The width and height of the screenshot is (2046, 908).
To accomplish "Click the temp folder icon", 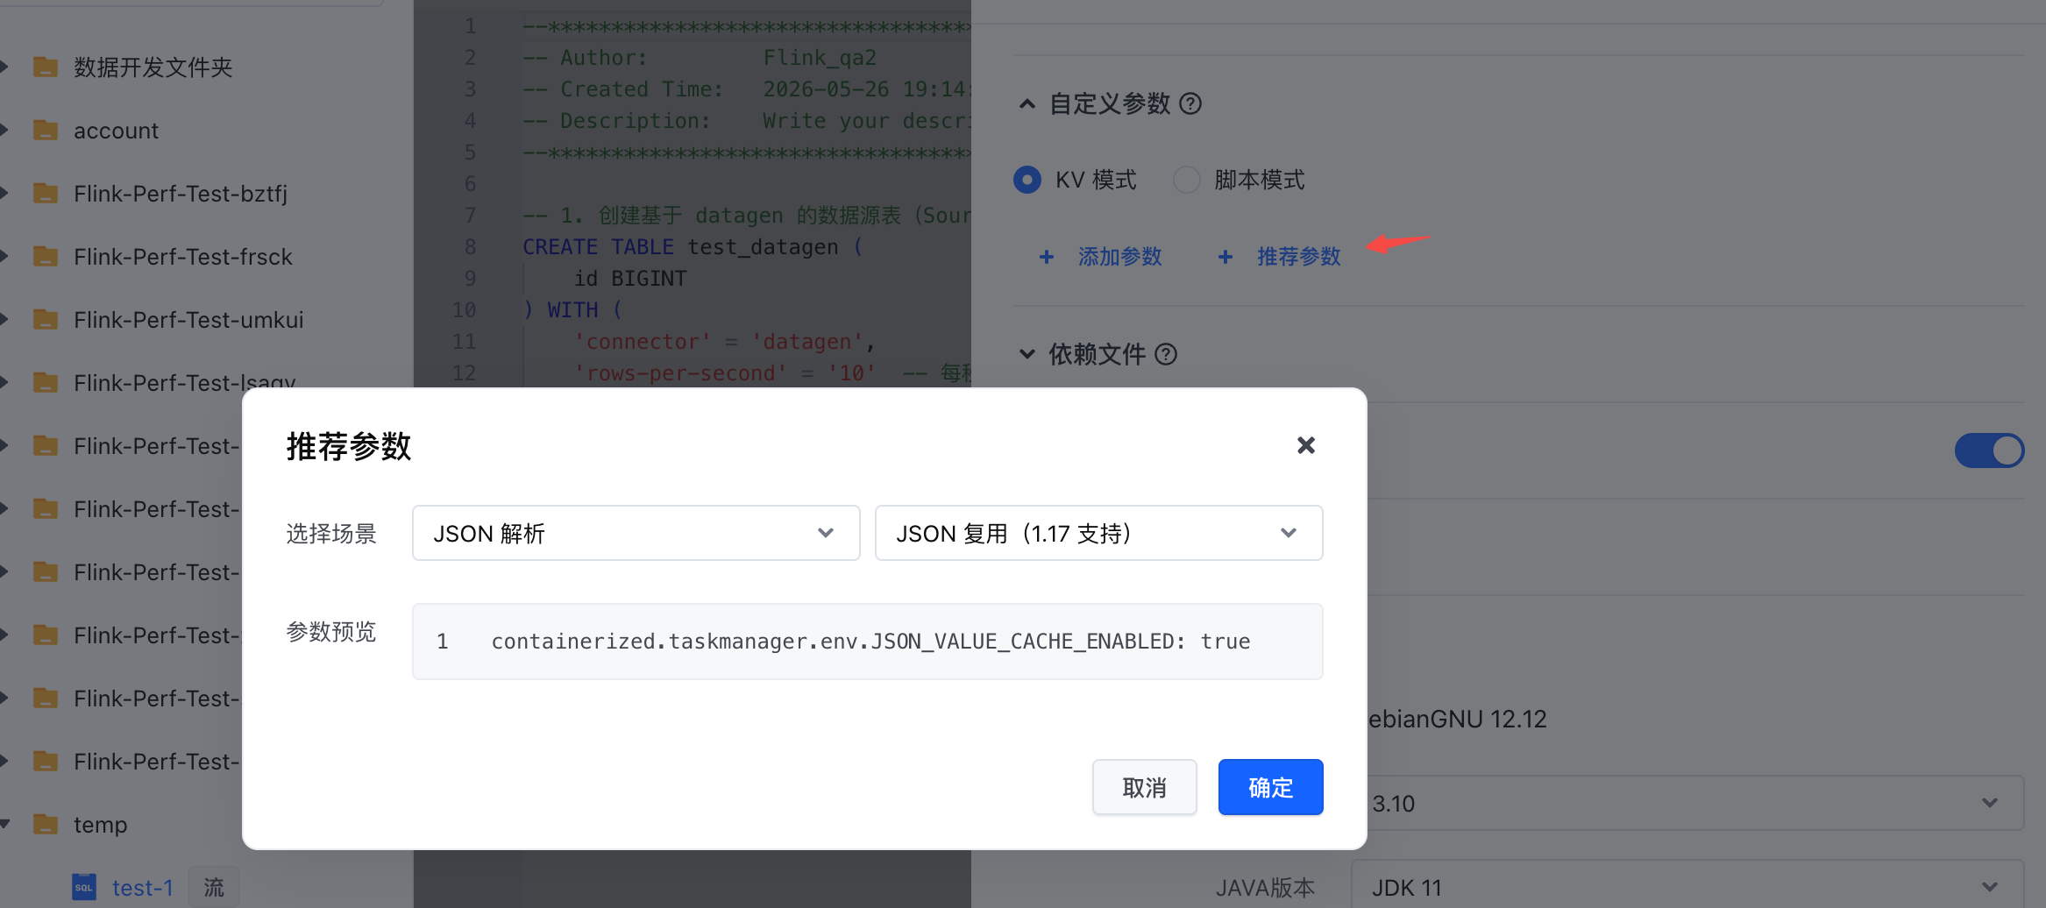I will click(x=46, y=825).
